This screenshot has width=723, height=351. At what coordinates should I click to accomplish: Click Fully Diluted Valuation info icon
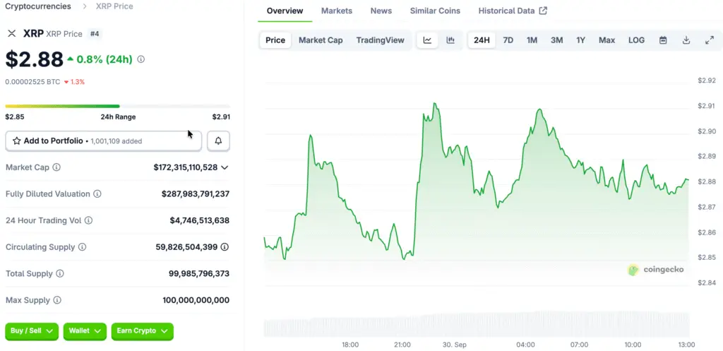click(x=97, y=194)
